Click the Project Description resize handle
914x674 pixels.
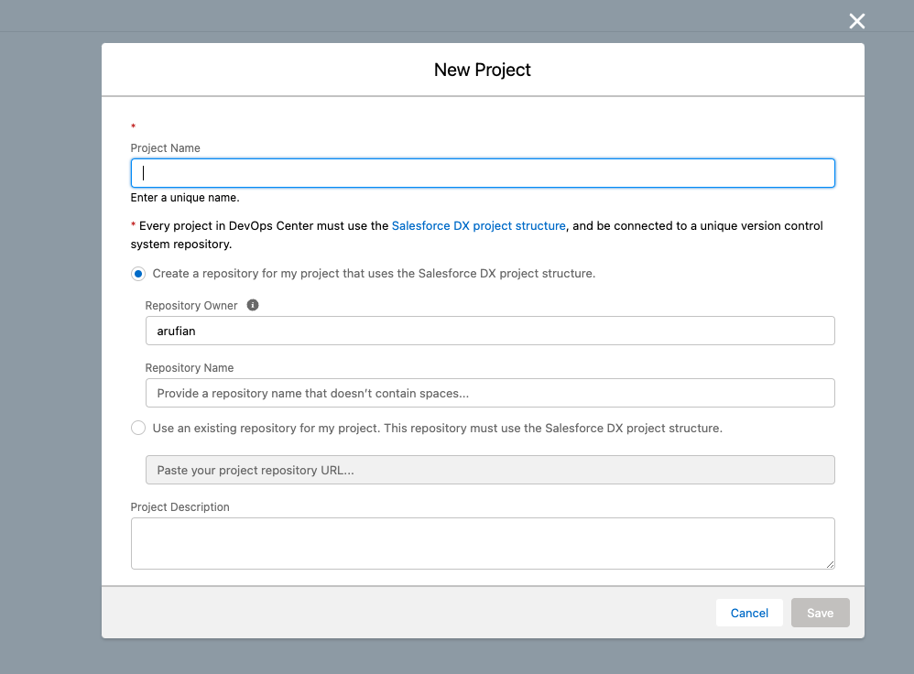pos(830,564)
